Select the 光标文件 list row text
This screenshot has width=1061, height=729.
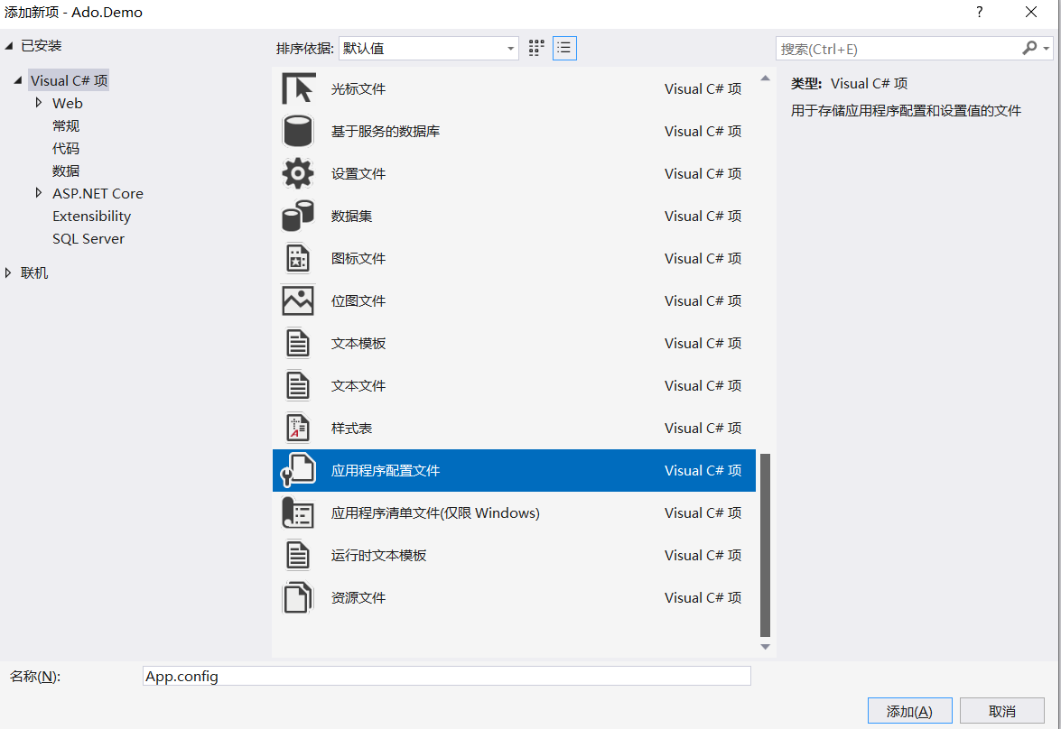358,88
